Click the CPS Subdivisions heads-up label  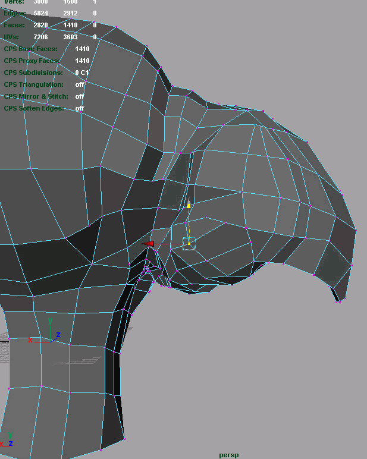click(33, 73)
